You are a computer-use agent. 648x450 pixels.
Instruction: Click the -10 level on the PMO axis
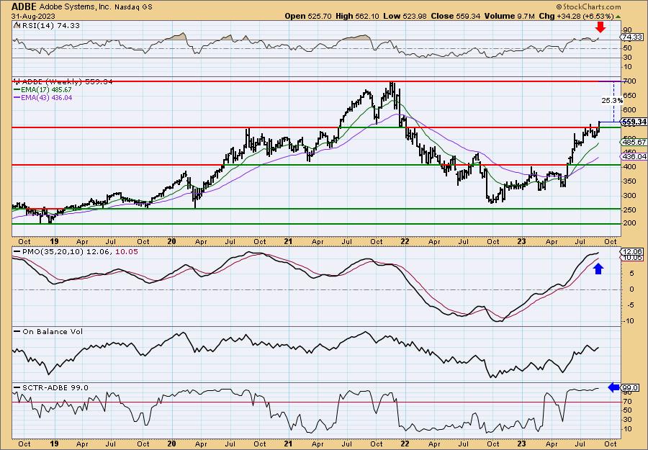click(x=628, y=320)
